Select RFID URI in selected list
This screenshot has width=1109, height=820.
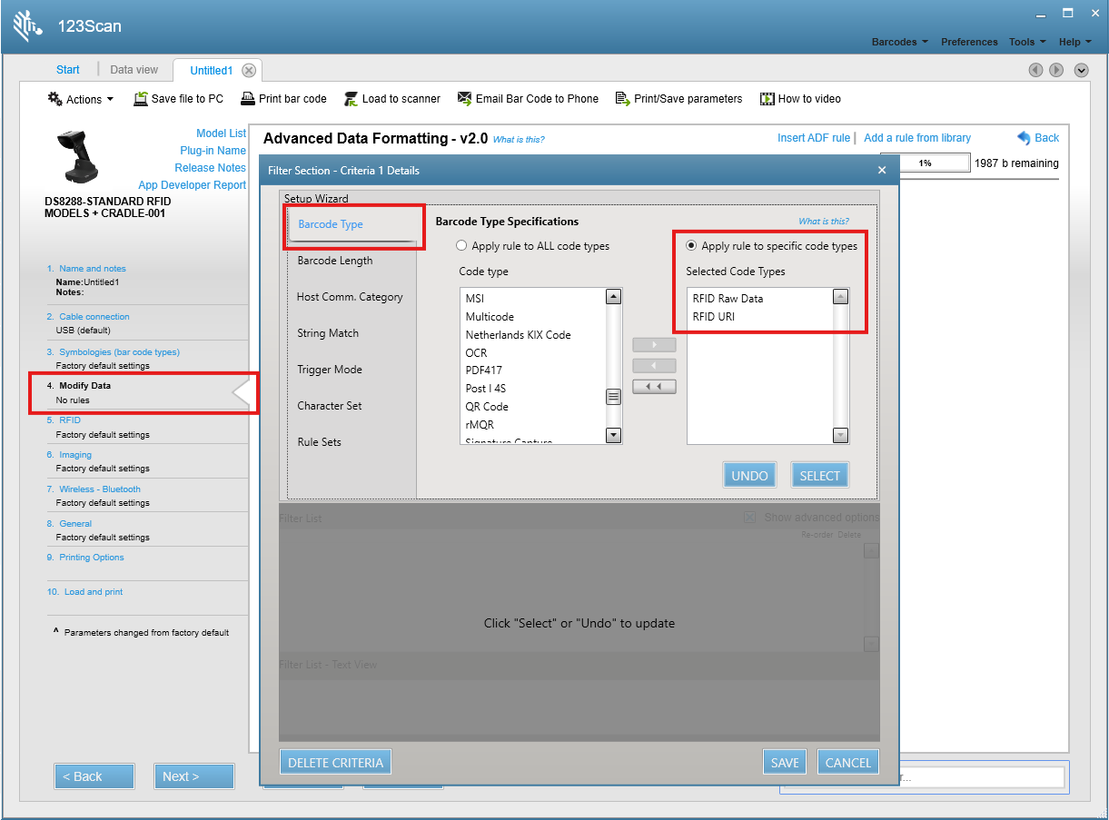click(714, 317)
